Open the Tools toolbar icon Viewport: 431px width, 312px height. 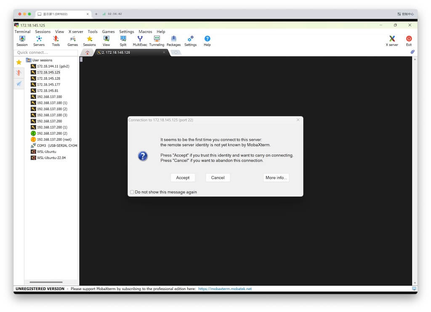point(56,40)
